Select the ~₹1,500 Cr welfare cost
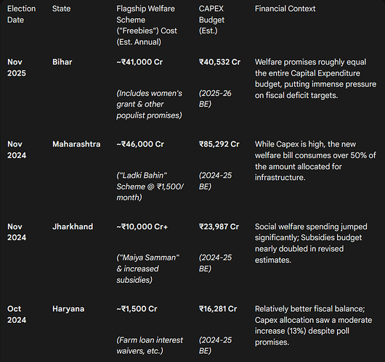Image resolution: width=385 pixels, height=362 pixels. [137, 309]
